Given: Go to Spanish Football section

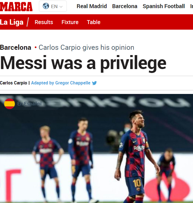Looking at the screenshot, I should (164, 6).
